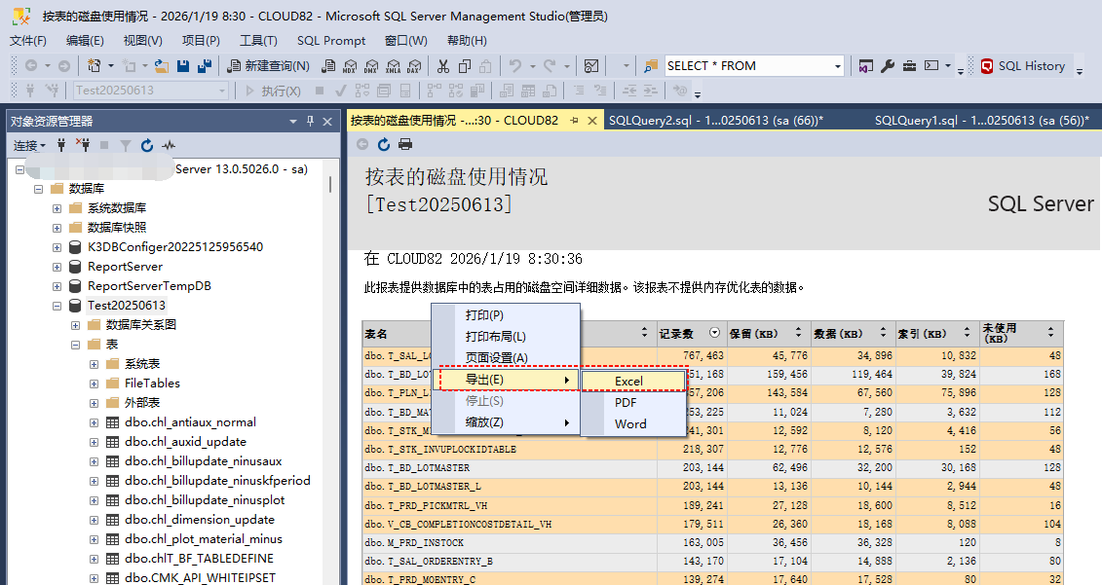Select dbo.chl_antiaux_normal table in the tree
This screenshot has height=585, width=1102.
(x=190, y=422)
